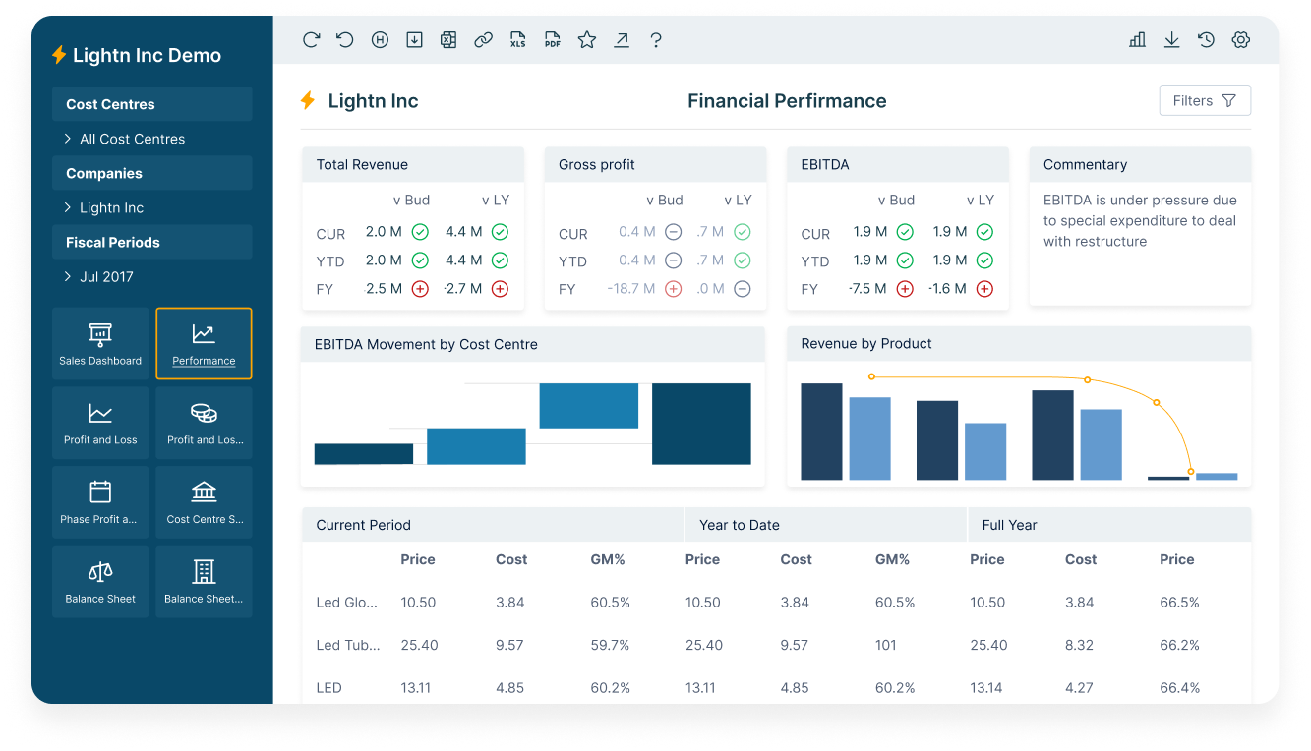
Task: Switch to the Balance Sheet tile
Action: point(100,581)
